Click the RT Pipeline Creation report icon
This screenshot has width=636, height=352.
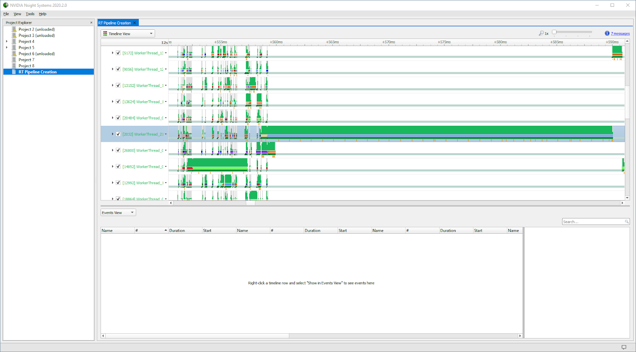[x=14, y=72]
